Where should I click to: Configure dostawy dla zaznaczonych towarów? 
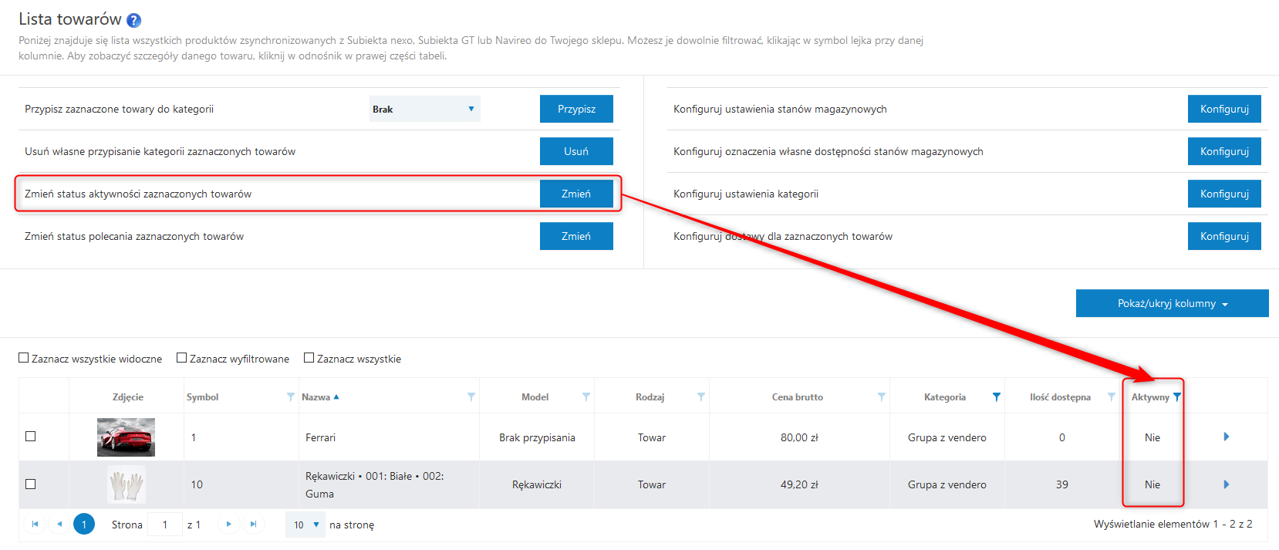[1224, 236]
